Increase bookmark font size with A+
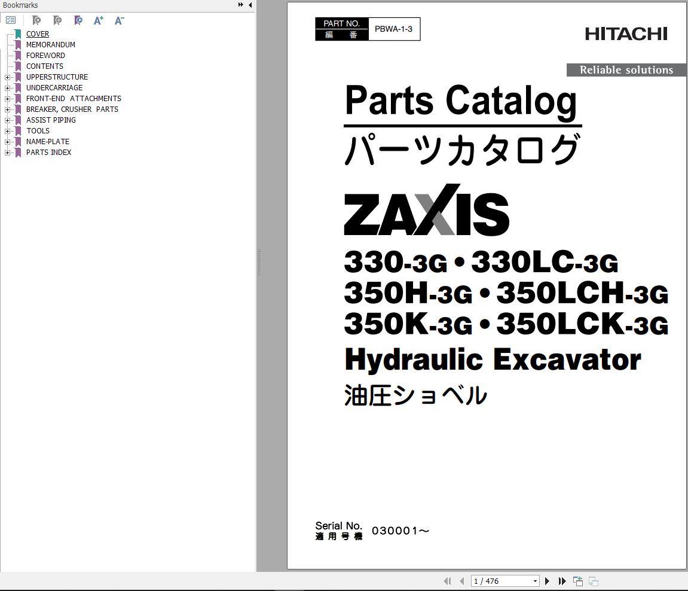The height and width of the screenshot is (591, 688). point(98,20)
